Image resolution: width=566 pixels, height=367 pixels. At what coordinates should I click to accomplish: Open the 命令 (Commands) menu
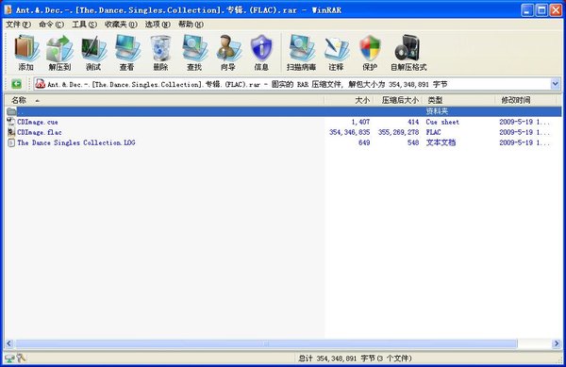point(51,25)
